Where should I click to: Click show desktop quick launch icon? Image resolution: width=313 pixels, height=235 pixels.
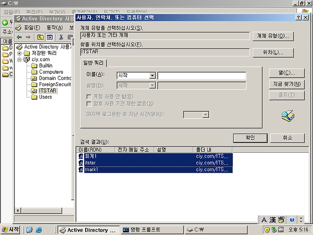coord(30,230)
